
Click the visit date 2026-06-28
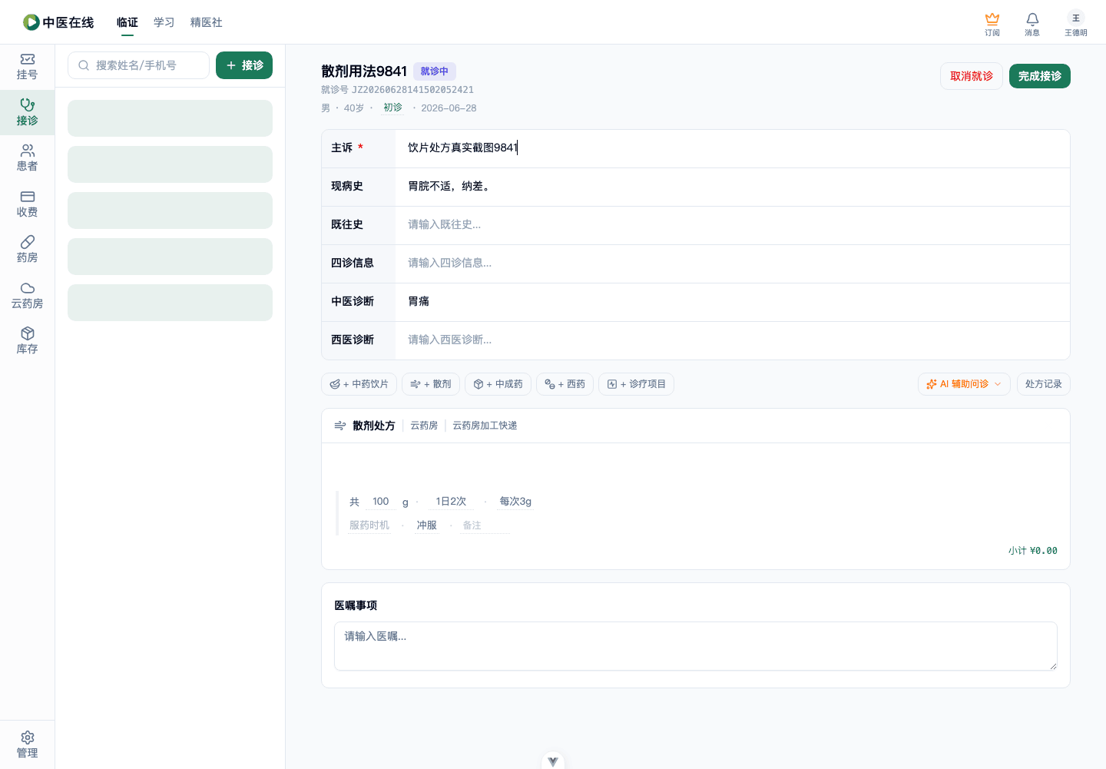point(449,108)
